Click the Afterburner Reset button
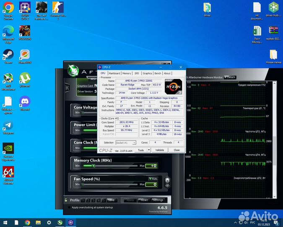This screenshot has width=283, height=227. point(144,200)
